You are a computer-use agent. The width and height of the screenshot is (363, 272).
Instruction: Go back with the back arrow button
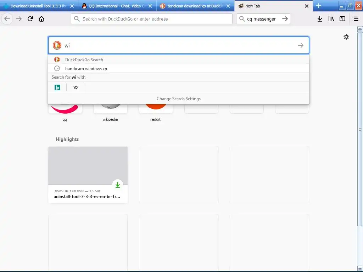pyautogui.click(x=7, y=19)
